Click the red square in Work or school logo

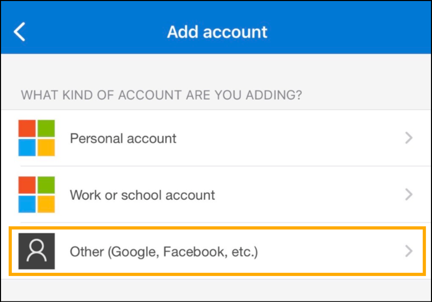coord(27,185)
